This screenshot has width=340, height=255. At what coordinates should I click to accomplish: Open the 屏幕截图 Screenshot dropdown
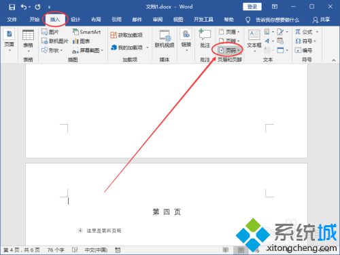click(88, 50)
